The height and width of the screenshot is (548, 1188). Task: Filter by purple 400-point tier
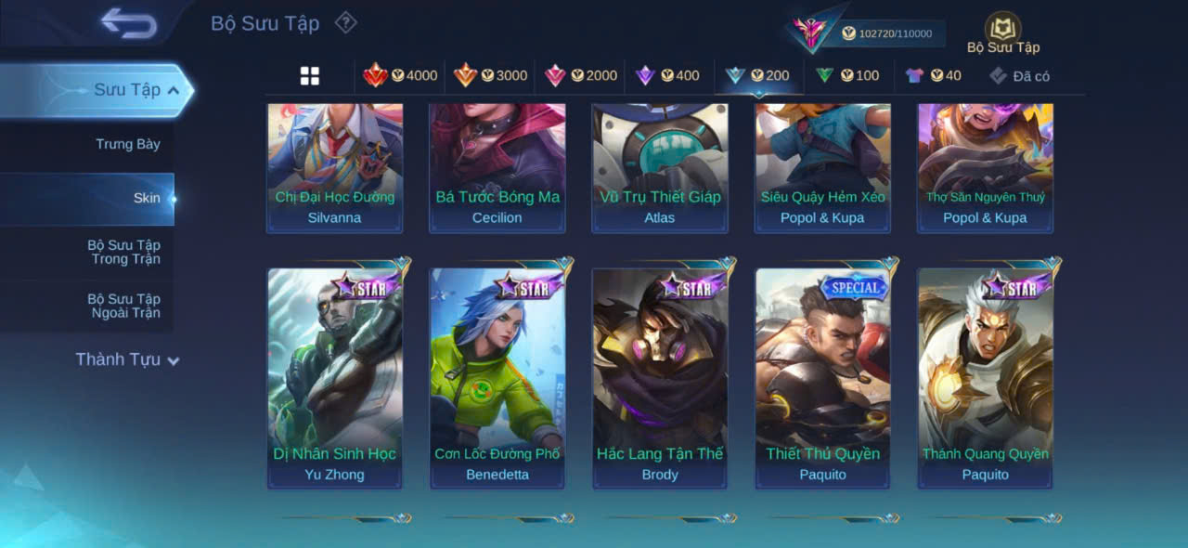click(666, 75)
